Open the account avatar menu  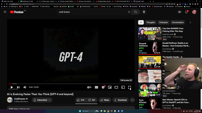pyautogui.click(x=194, y=12)
